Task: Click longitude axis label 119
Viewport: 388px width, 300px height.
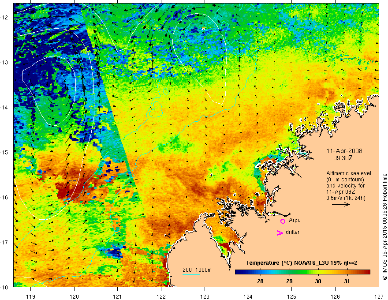Action: [31, 296]
